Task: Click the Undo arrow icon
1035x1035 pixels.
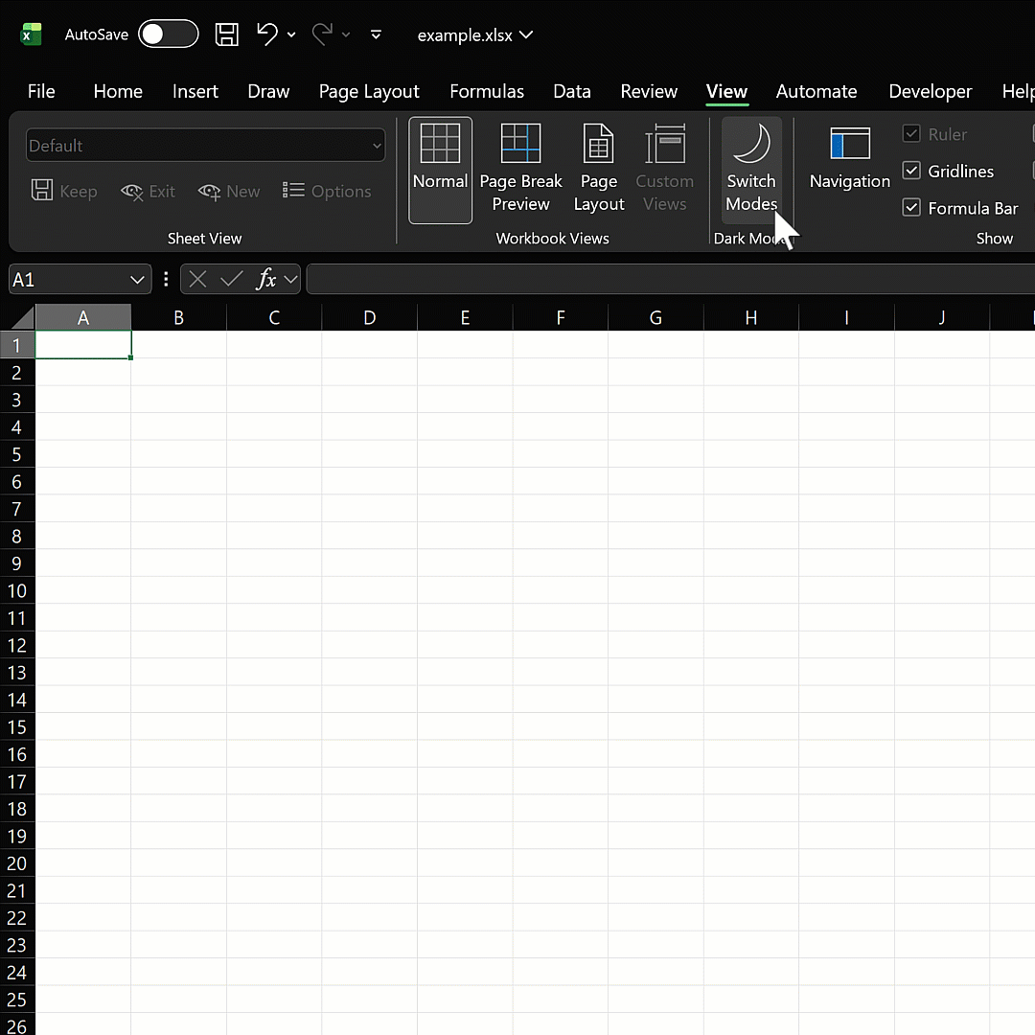Action: [266, 34]
